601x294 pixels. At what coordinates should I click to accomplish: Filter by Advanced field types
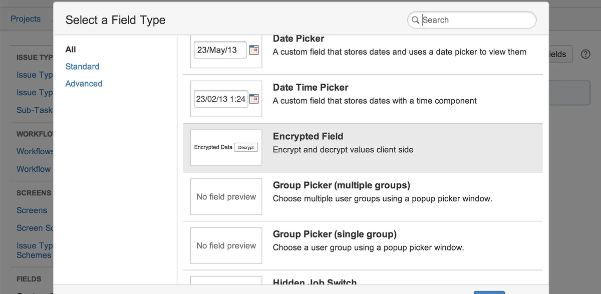(84, 83)
